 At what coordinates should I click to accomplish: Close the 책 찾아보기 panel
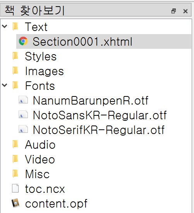[x=185, y=11]
